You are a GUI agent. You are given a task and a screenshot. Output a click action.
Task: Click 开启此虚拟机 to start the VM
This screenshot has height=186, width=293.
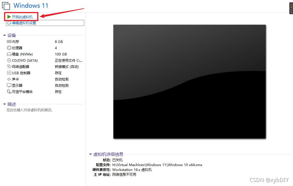[x=22, y=17]
